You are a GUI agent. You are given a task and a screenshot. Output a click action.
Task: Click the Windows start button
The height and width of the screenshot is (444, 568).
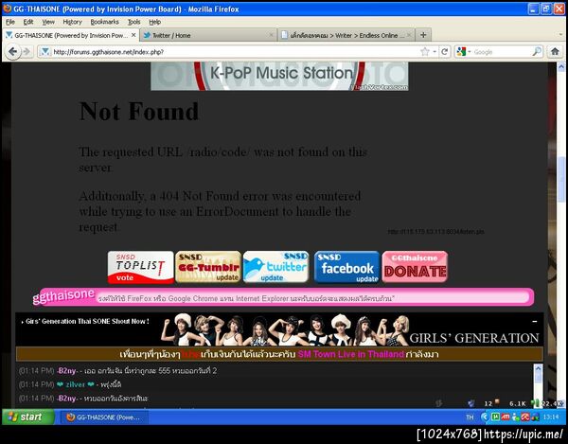(x=28, y=417)
